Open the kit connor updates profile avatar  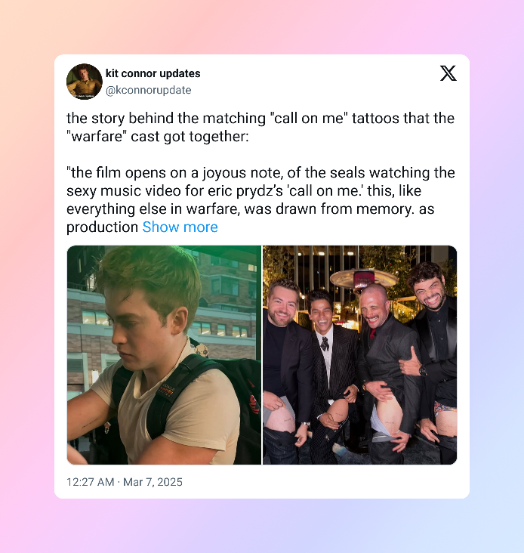85,82
